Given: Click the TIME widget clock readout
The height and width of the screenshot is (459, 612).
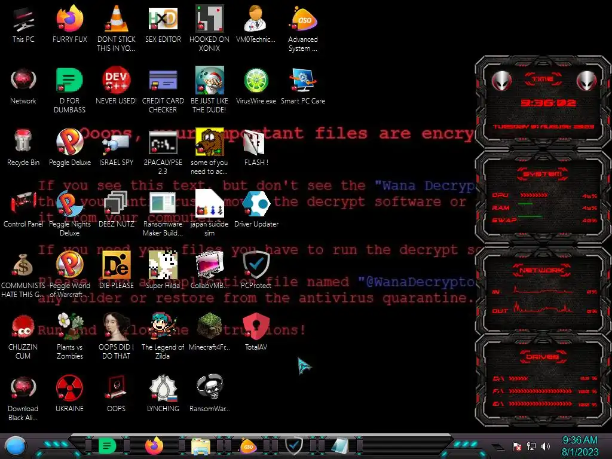Looking at the screenshot, I should pyautogui.click(x=548, y=103).
